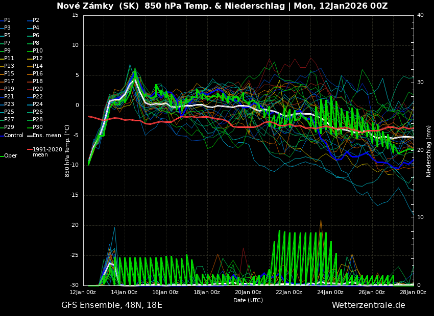434x316 pixels.
Task: Click the Control run legend entry
Action: coord(14,136)
